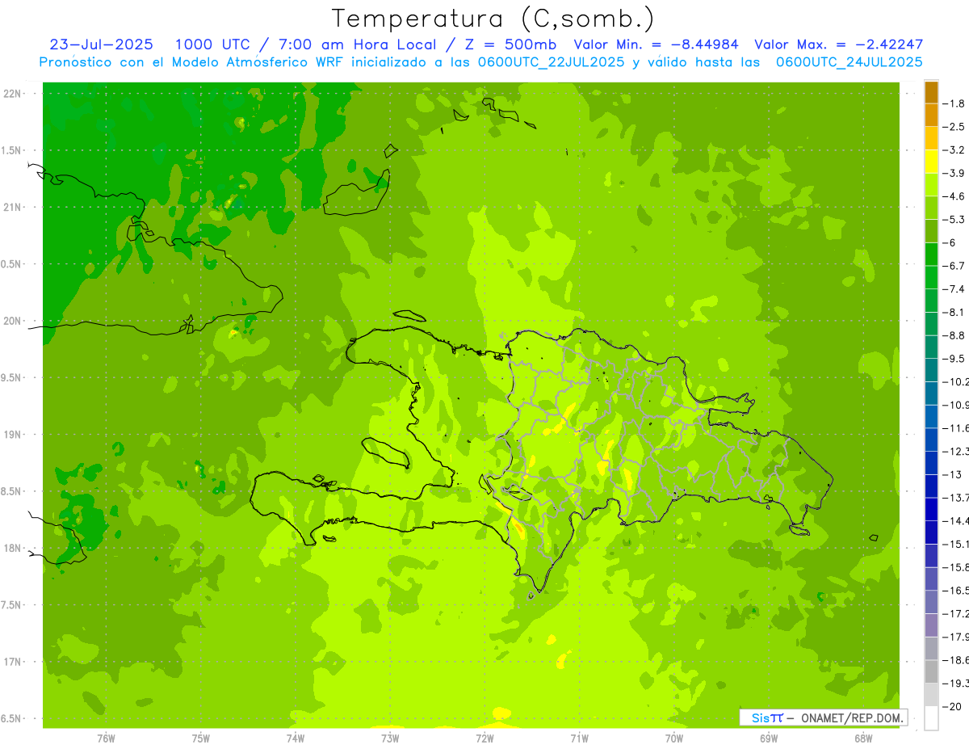Click the '71W' longitude label

tap(579, 738)
